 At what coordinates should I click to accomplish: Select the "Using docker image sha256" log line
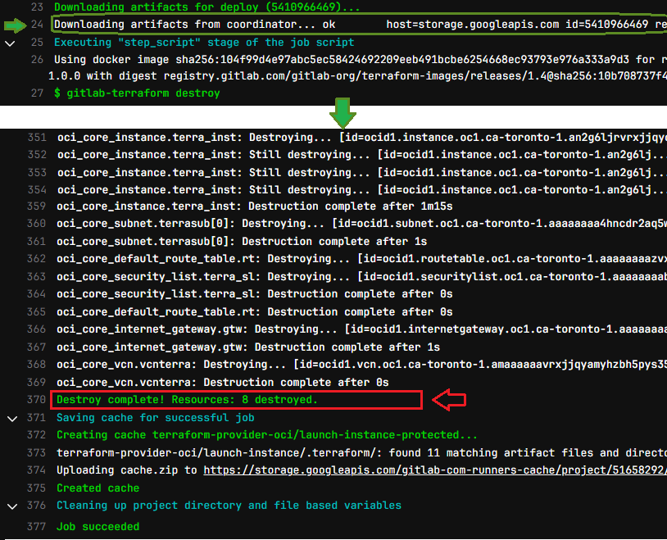pos(361,60)
